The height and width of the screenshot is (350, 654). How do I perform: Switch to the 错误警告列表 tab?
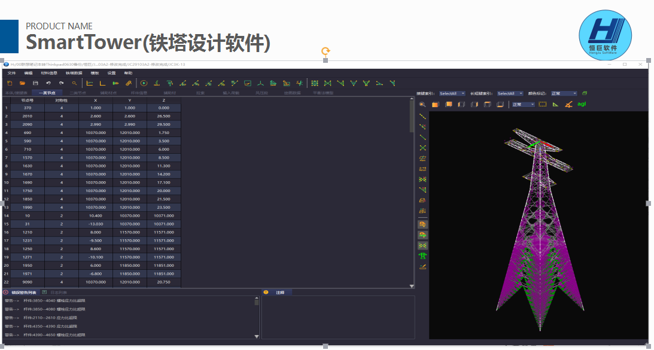(24, 293)
